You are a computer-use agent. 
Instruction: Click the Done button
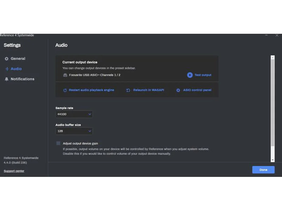click(263, 170)
